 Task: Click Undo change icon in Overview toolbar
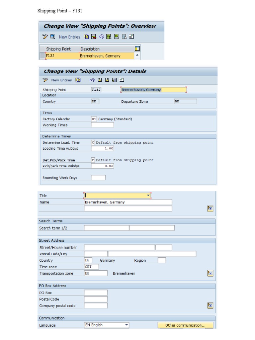[x=101, y=37]
